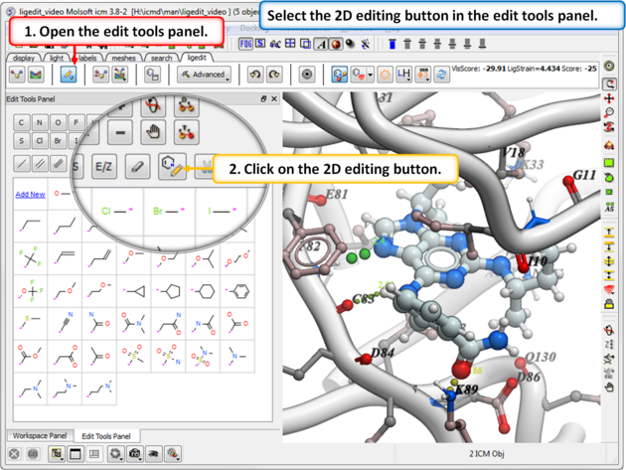Click the 2D editing pencil button

point(171,167)
